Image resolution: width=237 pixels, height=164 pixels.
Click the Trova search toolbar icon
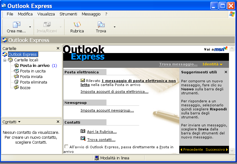click(101, 25)
